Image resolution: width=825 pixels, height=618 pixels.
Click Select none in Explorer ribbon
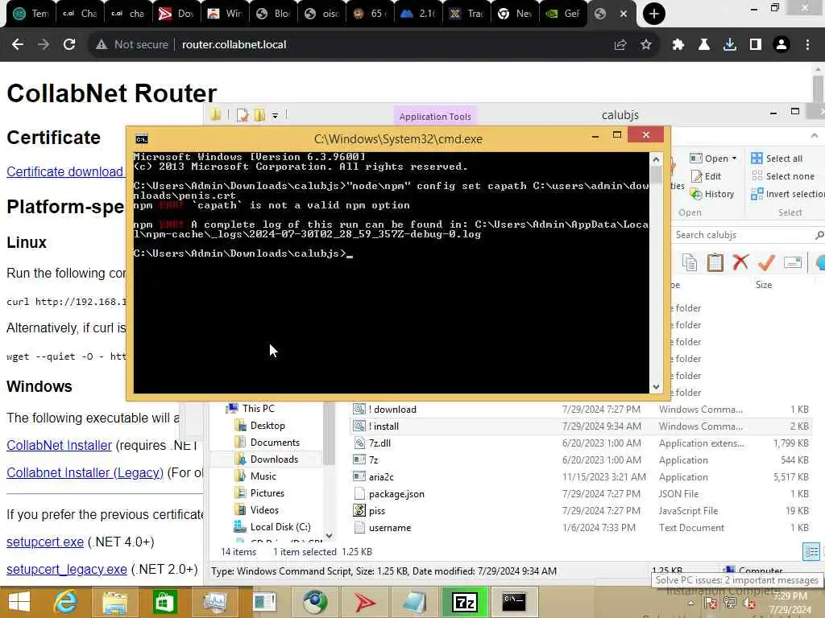782,176
